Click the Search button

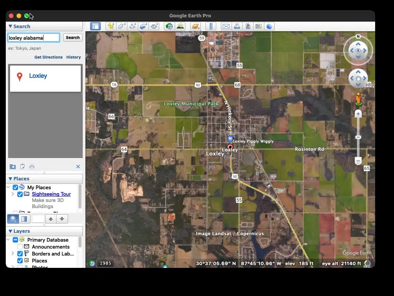pos(73,37)
